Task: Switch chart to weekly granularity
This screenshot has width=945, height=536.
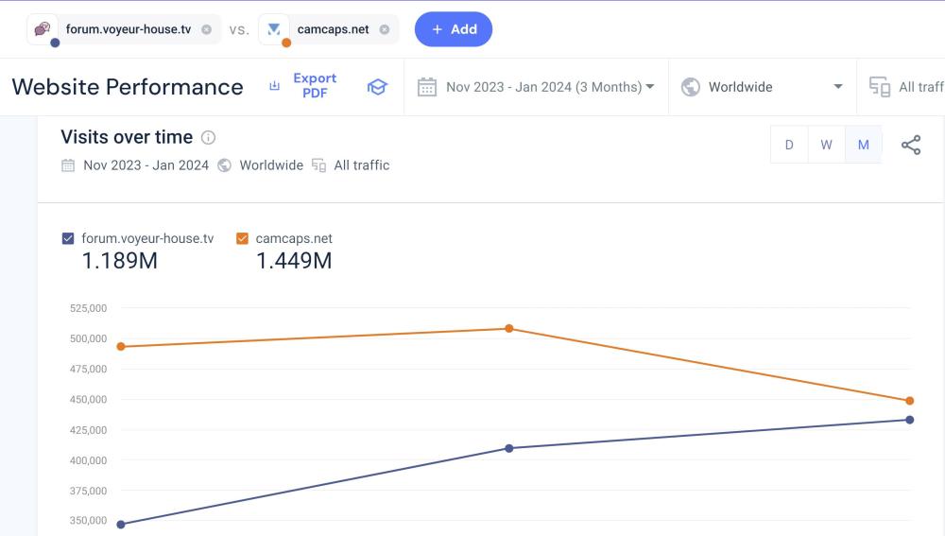Action: pos(826,145)
